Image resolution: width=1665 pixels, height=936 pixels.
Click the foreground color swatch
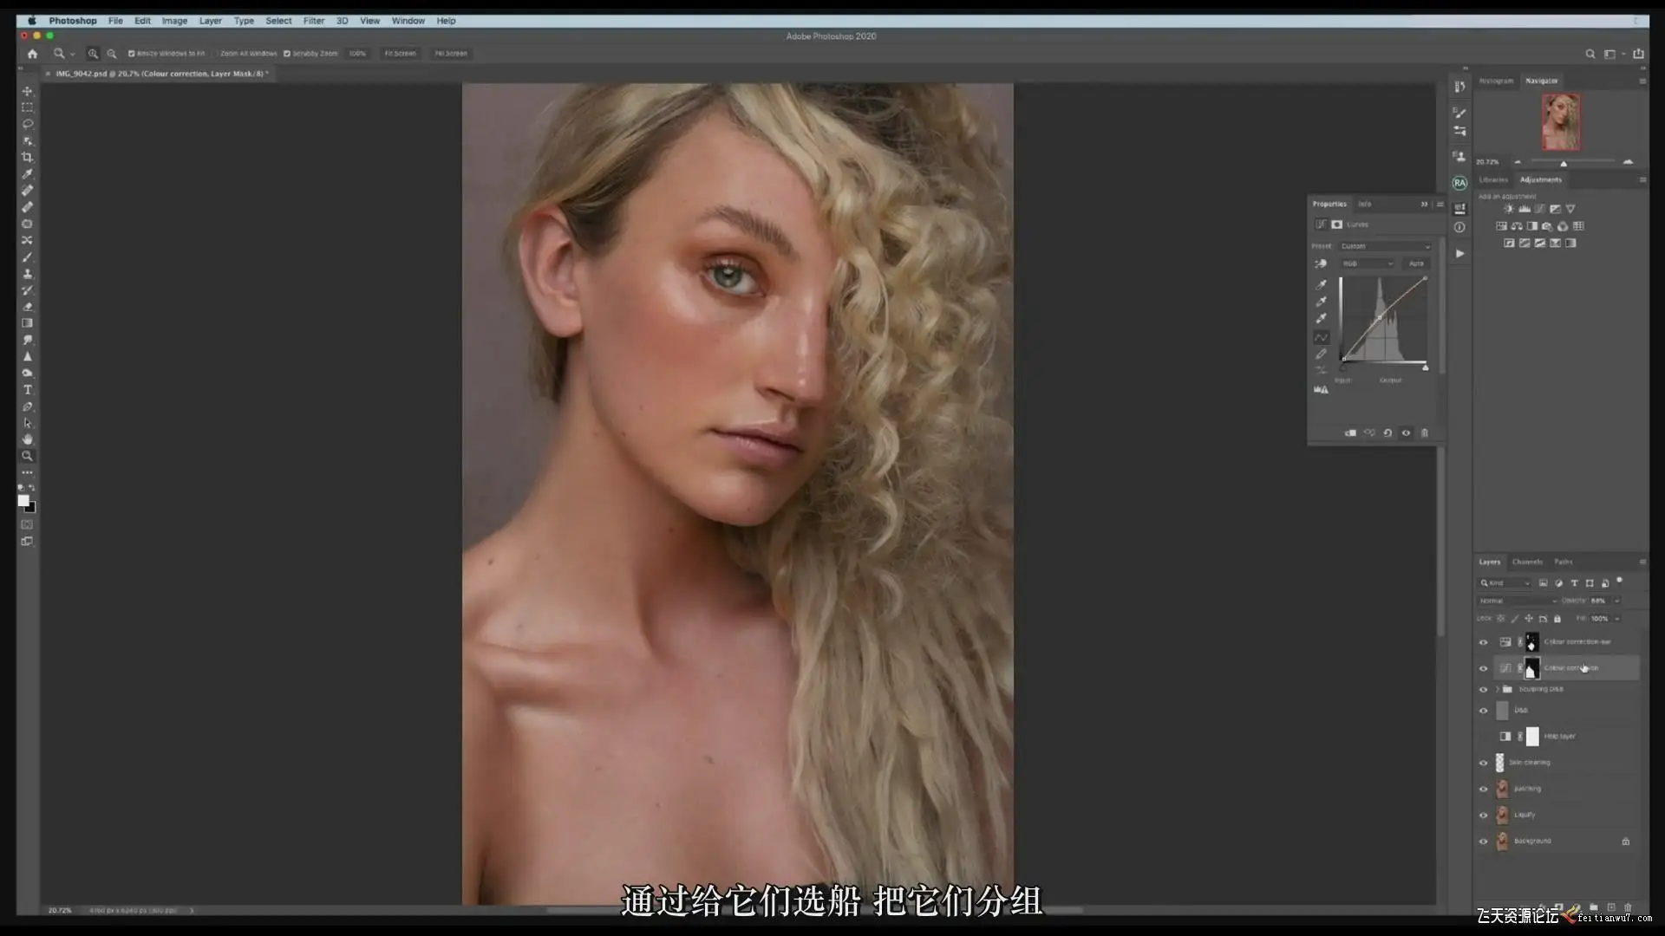(23, 501)
